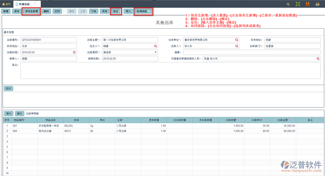Expand the 出库原因 dropdown

(x=156, y=53)
